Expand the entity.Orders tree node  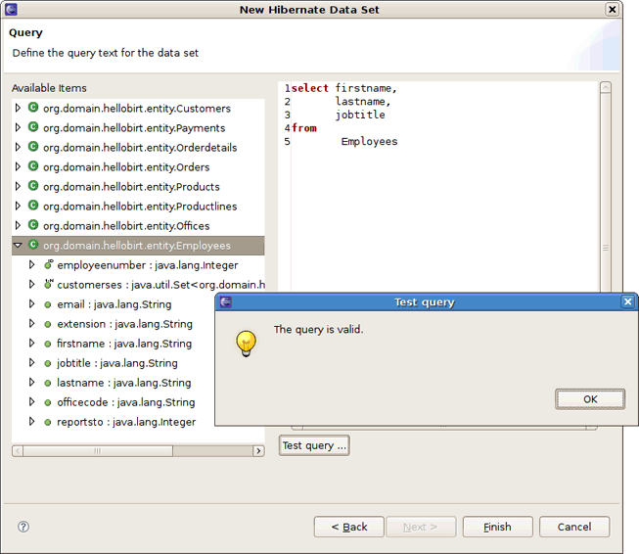click(x=18, y=166)
